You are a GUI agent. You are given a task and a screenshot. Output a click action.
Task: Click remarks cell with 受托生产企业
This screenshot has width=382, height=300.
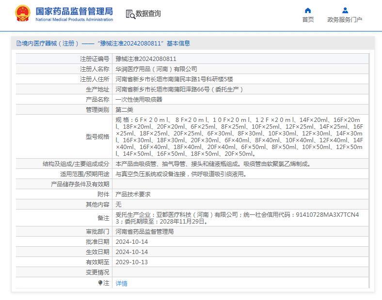point(240,218)
